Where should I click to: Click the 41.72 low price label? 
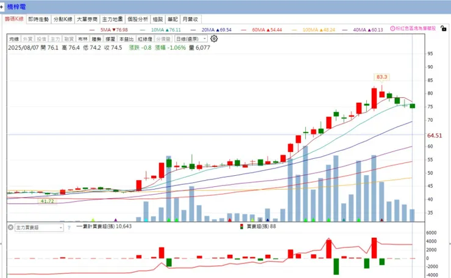point(47,201)
